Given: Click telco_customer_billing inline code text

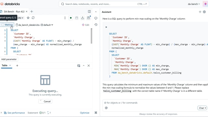Looking at the screenshot, I should [117, 91].
